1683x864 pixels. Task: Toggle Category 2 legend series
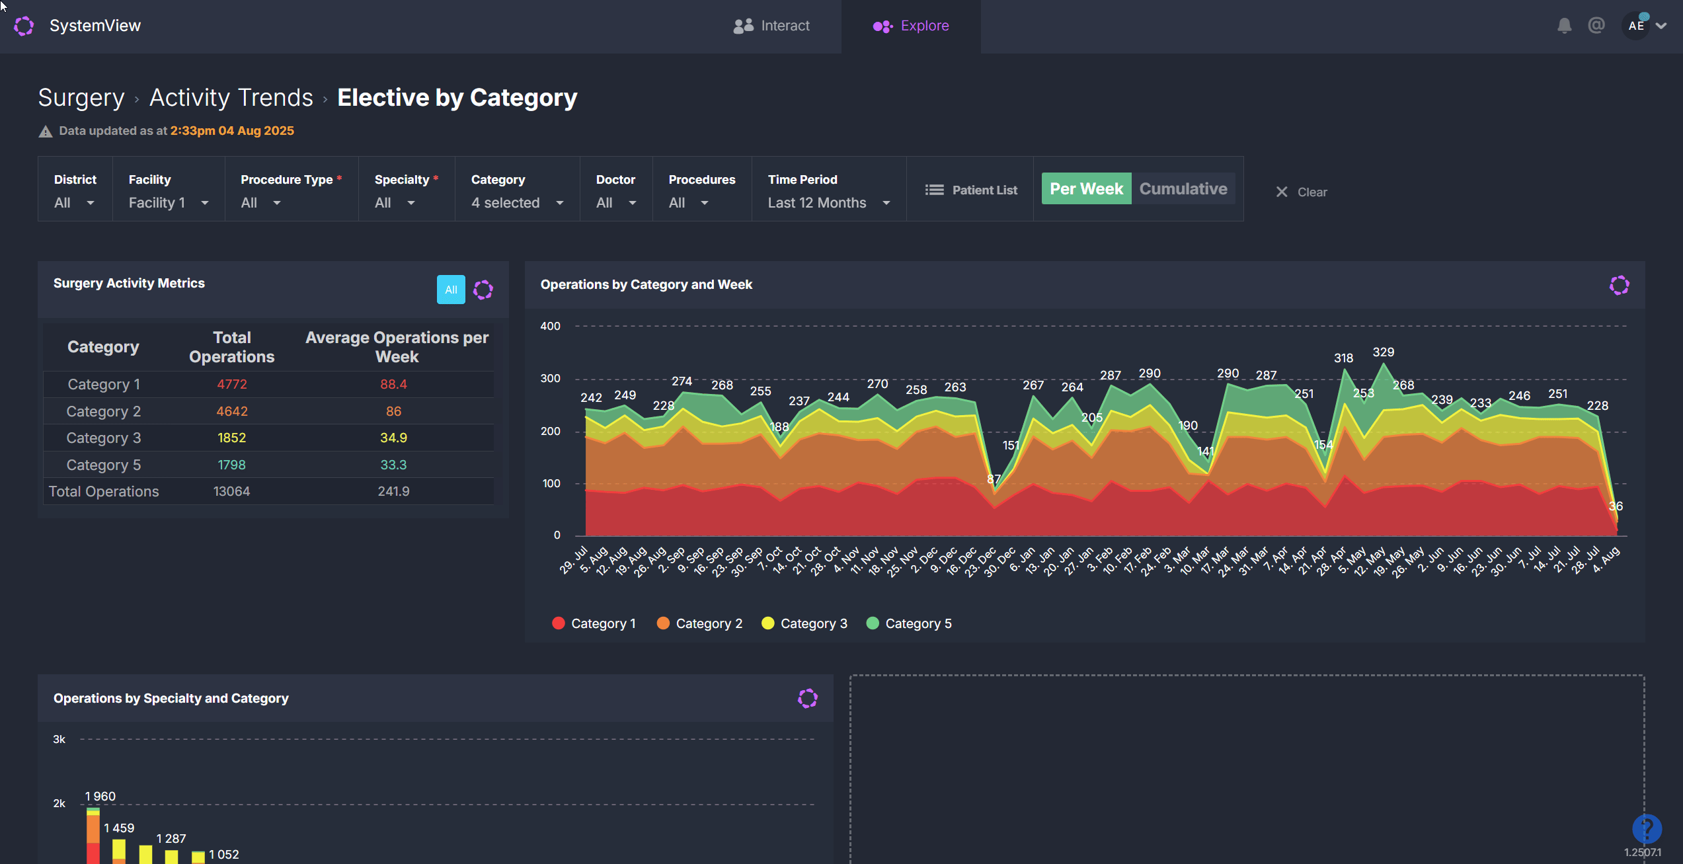click(x=699, y=623)
